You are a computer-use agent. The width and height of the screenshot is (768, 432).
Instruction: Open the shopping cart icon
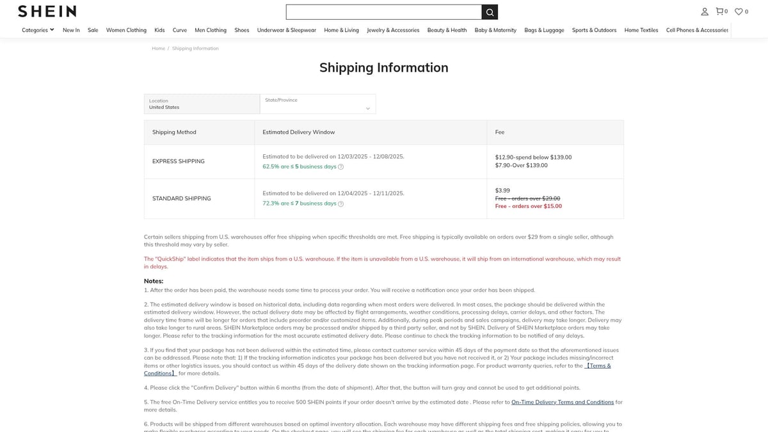(721, 12)
